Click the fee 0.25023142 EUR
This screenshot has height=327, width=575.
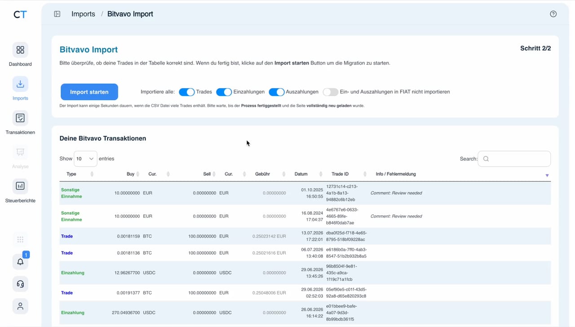[269, 236]
